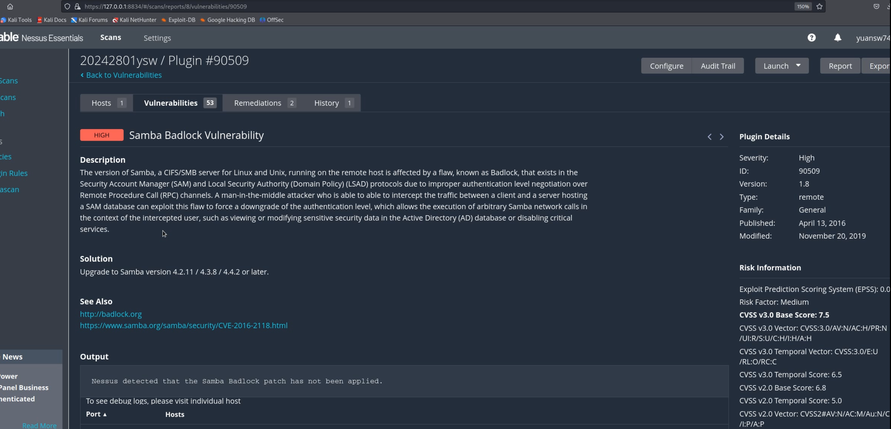Follow the Back to Vulnerabilities link
The height and width of the screenshot is (429, 891).
[123, 75]
